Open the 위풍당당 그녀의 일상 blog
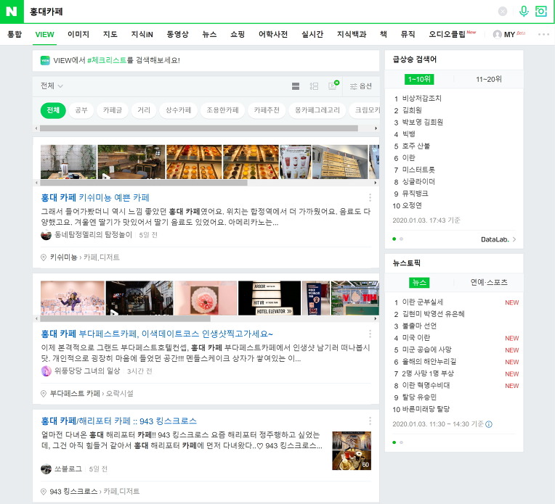The height and width of the screenshot is (504, 555). 87,371
